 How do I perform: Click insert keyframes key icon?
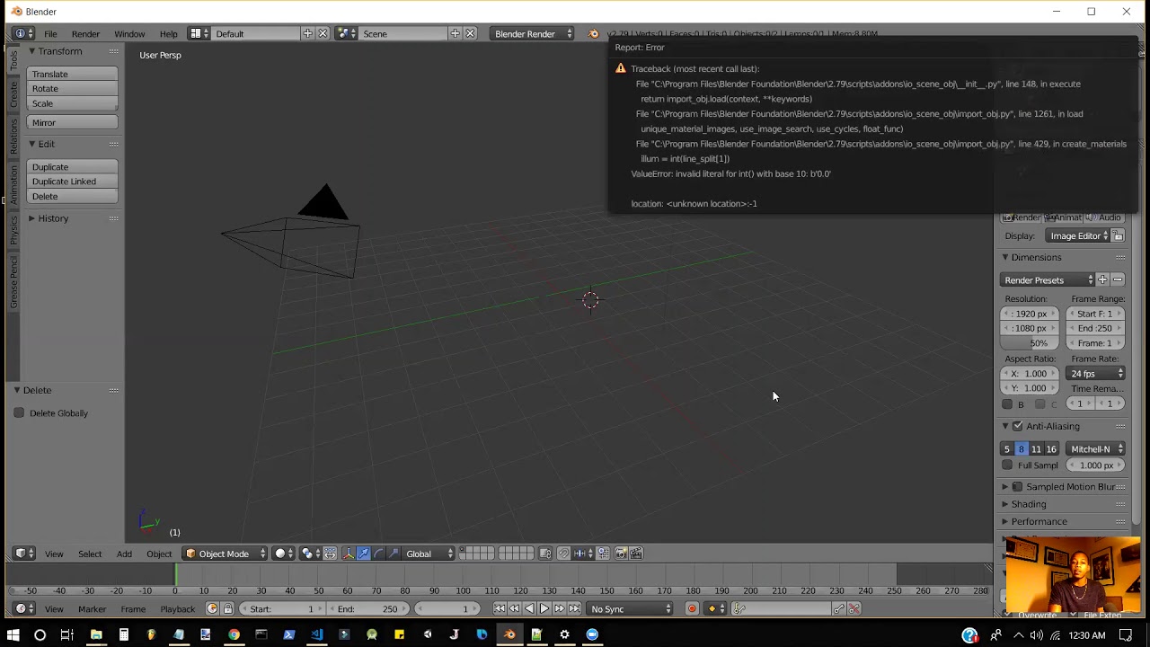click(x=839, y=609)
